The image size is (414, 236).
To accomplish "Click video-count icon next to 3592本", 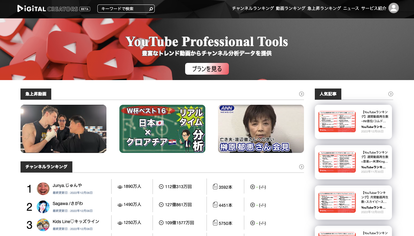I will (x=215, y=187).
